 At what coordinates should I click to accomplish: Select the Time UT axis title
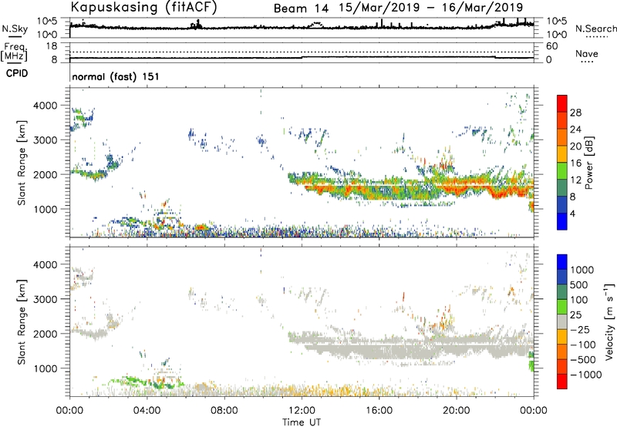[x=302, y=422]
